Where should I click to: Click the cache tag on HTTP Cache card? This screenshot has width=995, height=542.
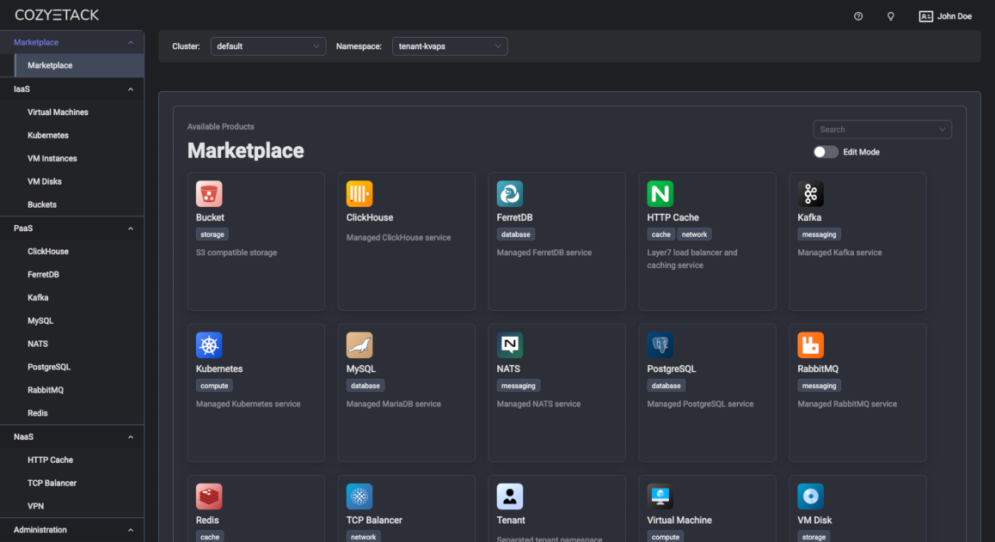(x=660, y=234)
